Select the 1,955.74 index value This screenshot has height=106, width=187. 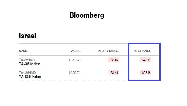pos(74,72)
